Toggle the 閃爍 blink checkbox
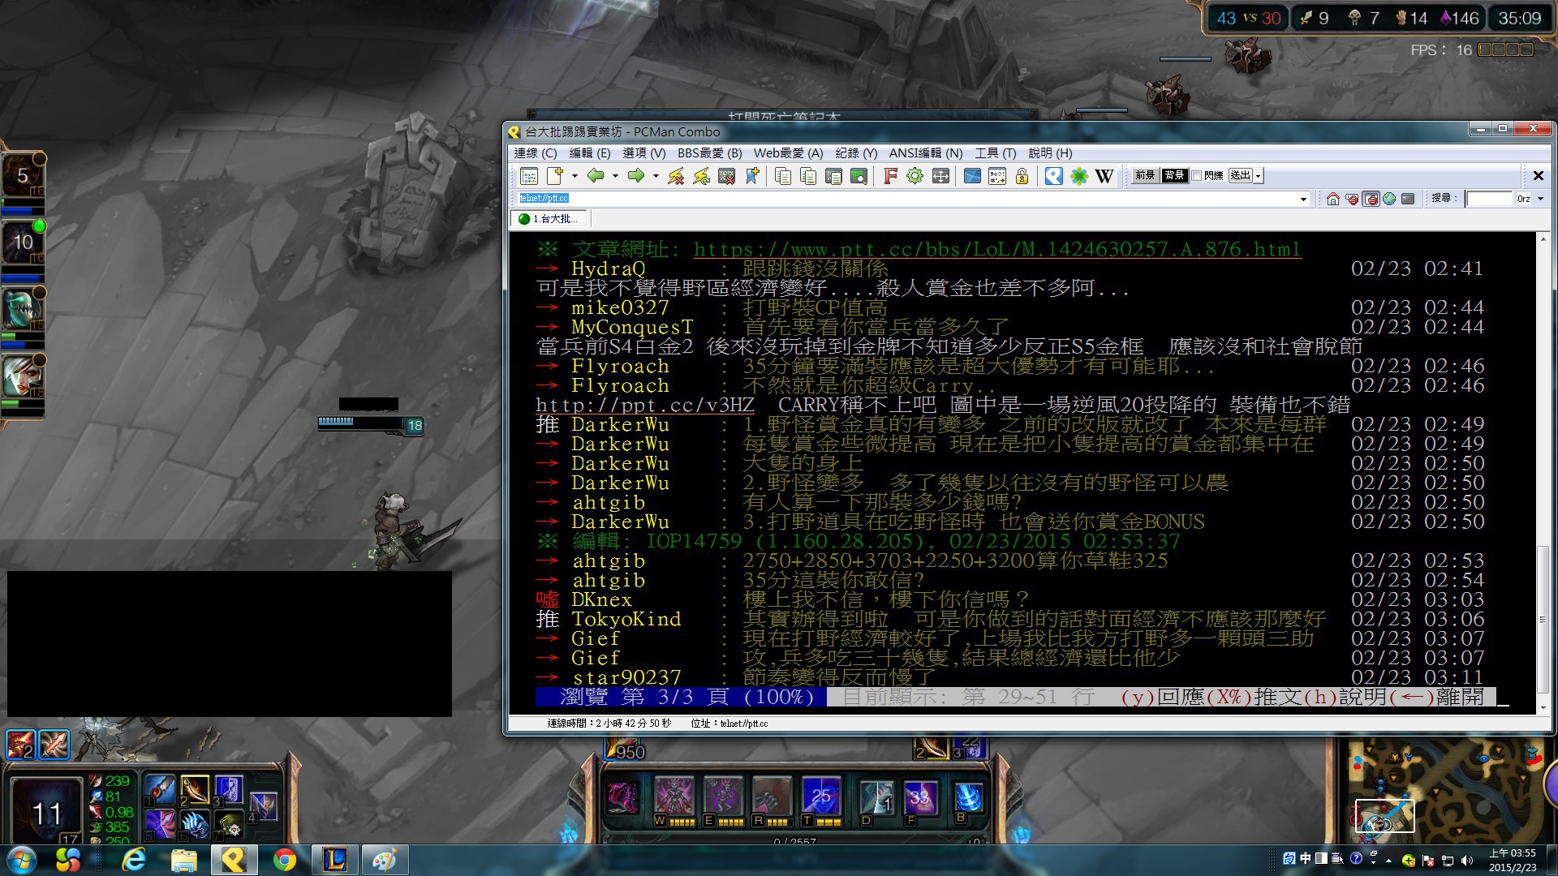 [x=1197, y=175]
